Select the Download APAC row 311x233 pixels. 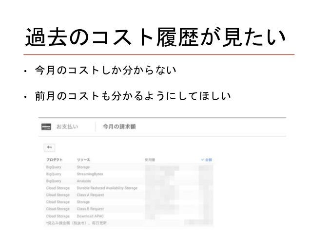coord(129,216)
